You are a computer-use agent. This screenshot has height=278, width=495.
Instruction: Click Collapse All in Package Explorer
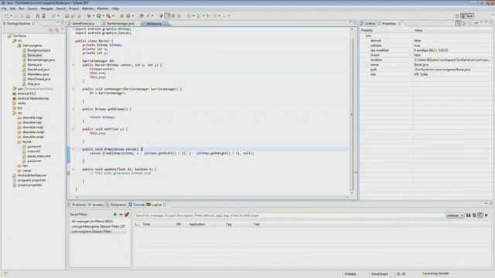point(51,30)
